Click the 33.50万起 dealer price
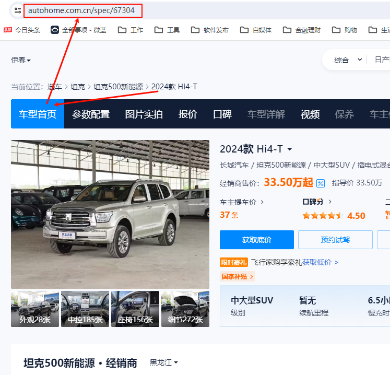 [289, 182]
